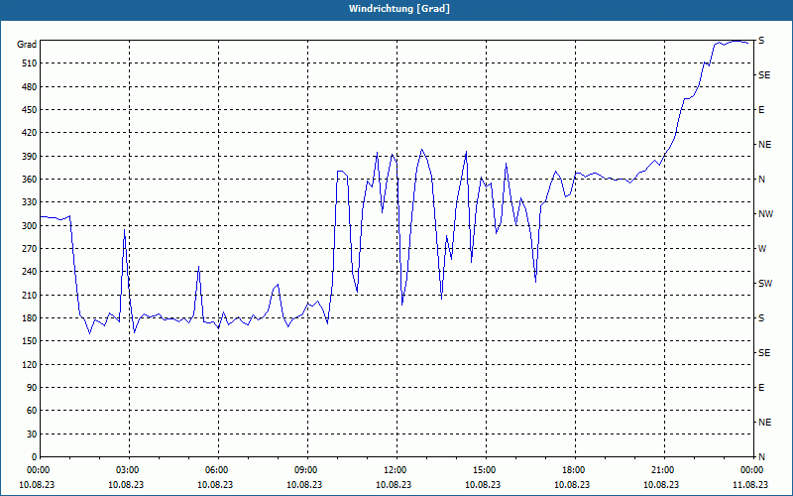This screenshot has height=496, width=793.
Task: Select the 300 degree axis value
Action: pos(30,226)
